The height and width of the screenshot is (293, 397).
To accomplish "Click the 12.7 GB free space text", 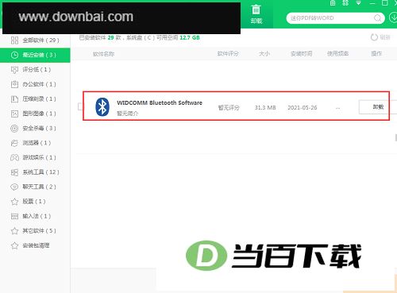I will coord(190,37).
